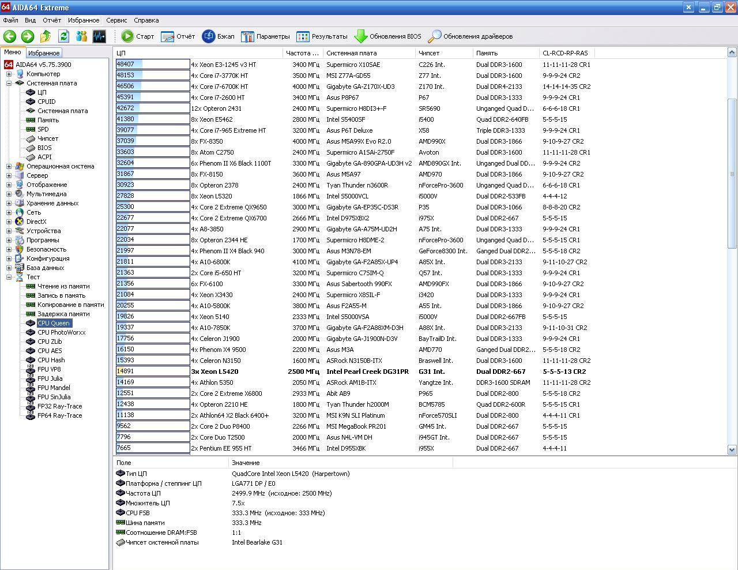Open the Вид menu
738x570 pixels.
coord(30,20)
